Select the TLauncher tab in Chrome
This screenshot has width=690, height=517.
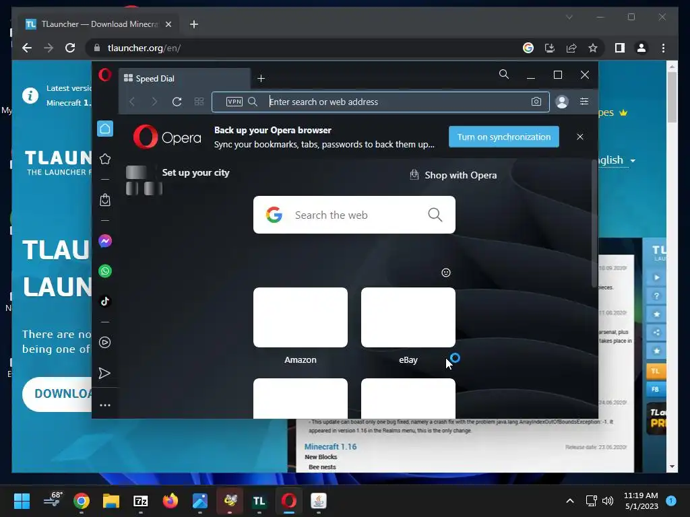click(99, 24)
